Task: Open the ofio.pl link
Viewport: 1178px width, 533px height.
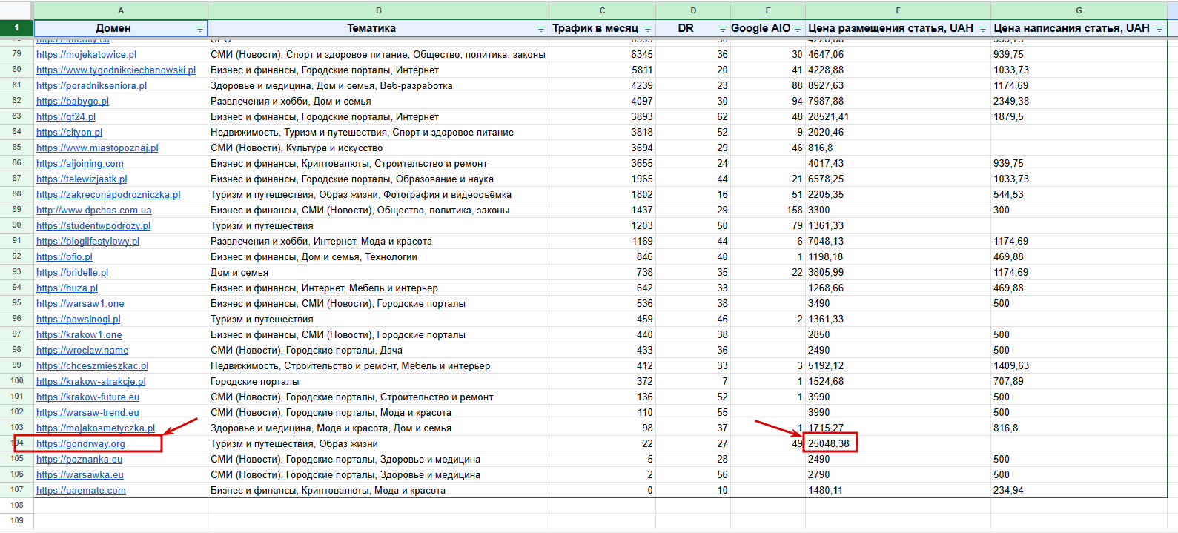Action: (64, 256)
